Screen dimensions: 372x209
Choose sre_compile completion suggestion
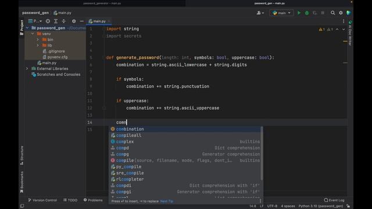185,173
